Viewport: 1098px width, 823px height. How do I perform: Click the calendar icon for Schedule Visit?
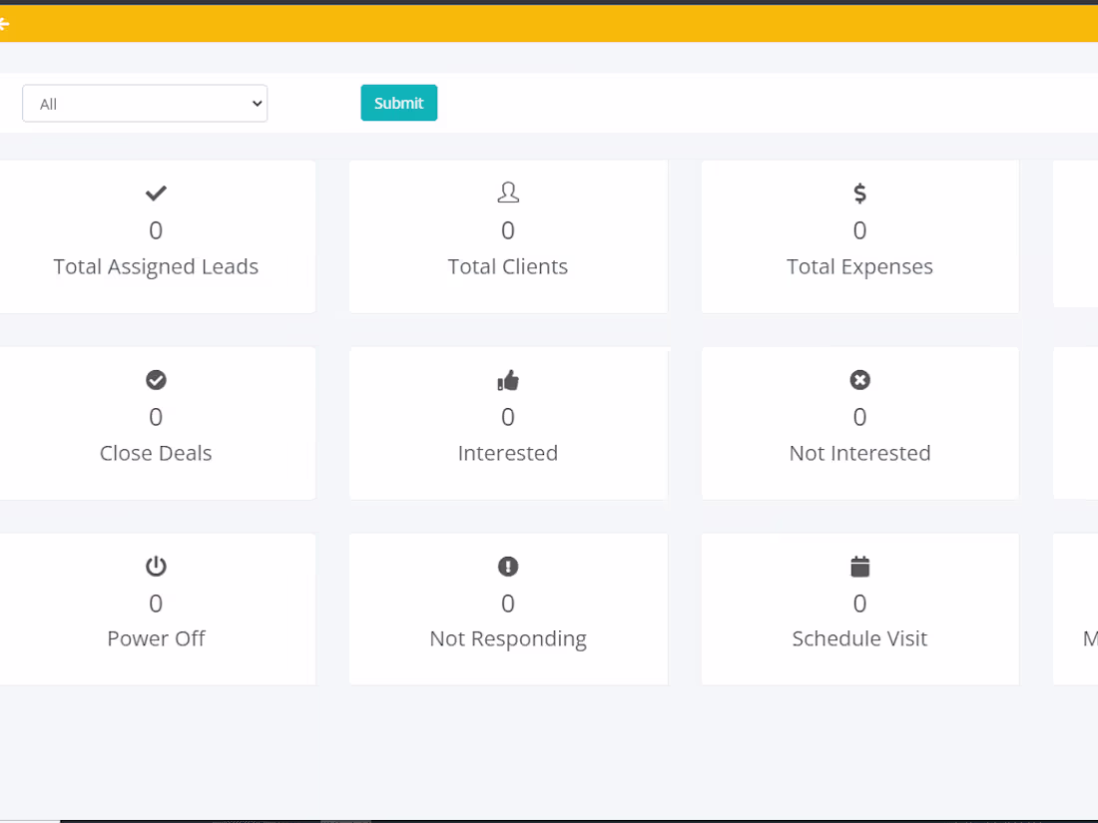pos(859,566)
